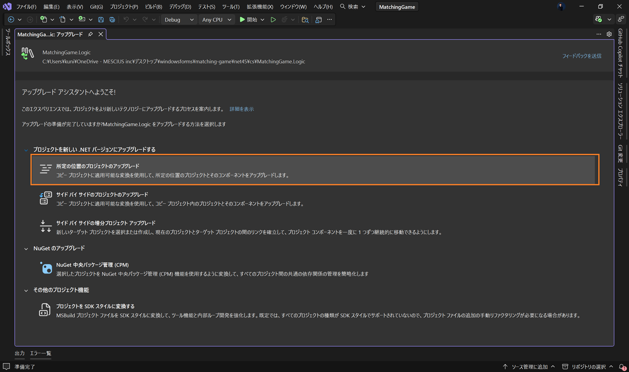The image size is (629, 372).
Task: Open file search with the magnifier-folder icon
Action: 305,19
